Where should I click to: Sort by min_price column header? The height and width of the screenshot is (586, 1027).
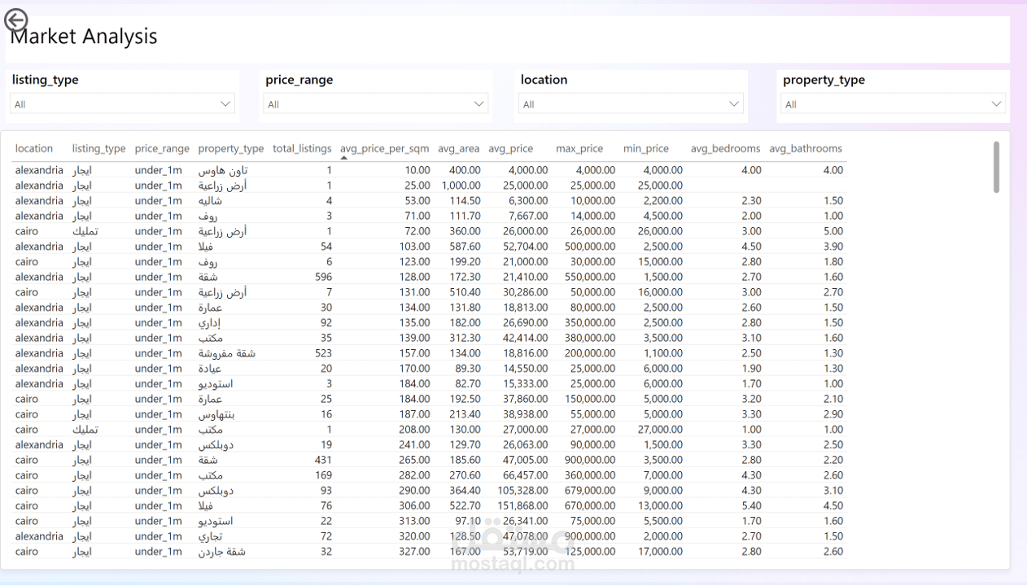(646, 148)
